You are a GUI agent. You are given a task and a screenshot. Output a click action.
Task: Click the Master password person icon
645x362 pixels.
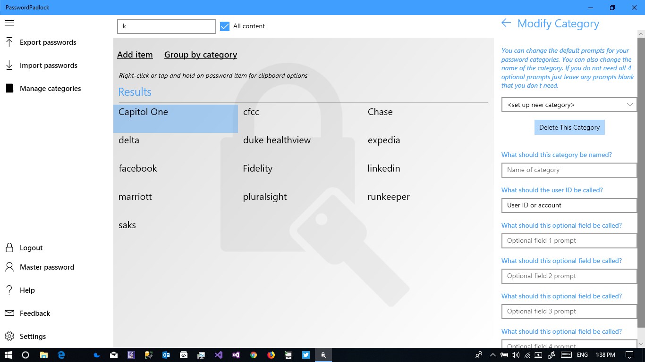[x=9, y=267]
